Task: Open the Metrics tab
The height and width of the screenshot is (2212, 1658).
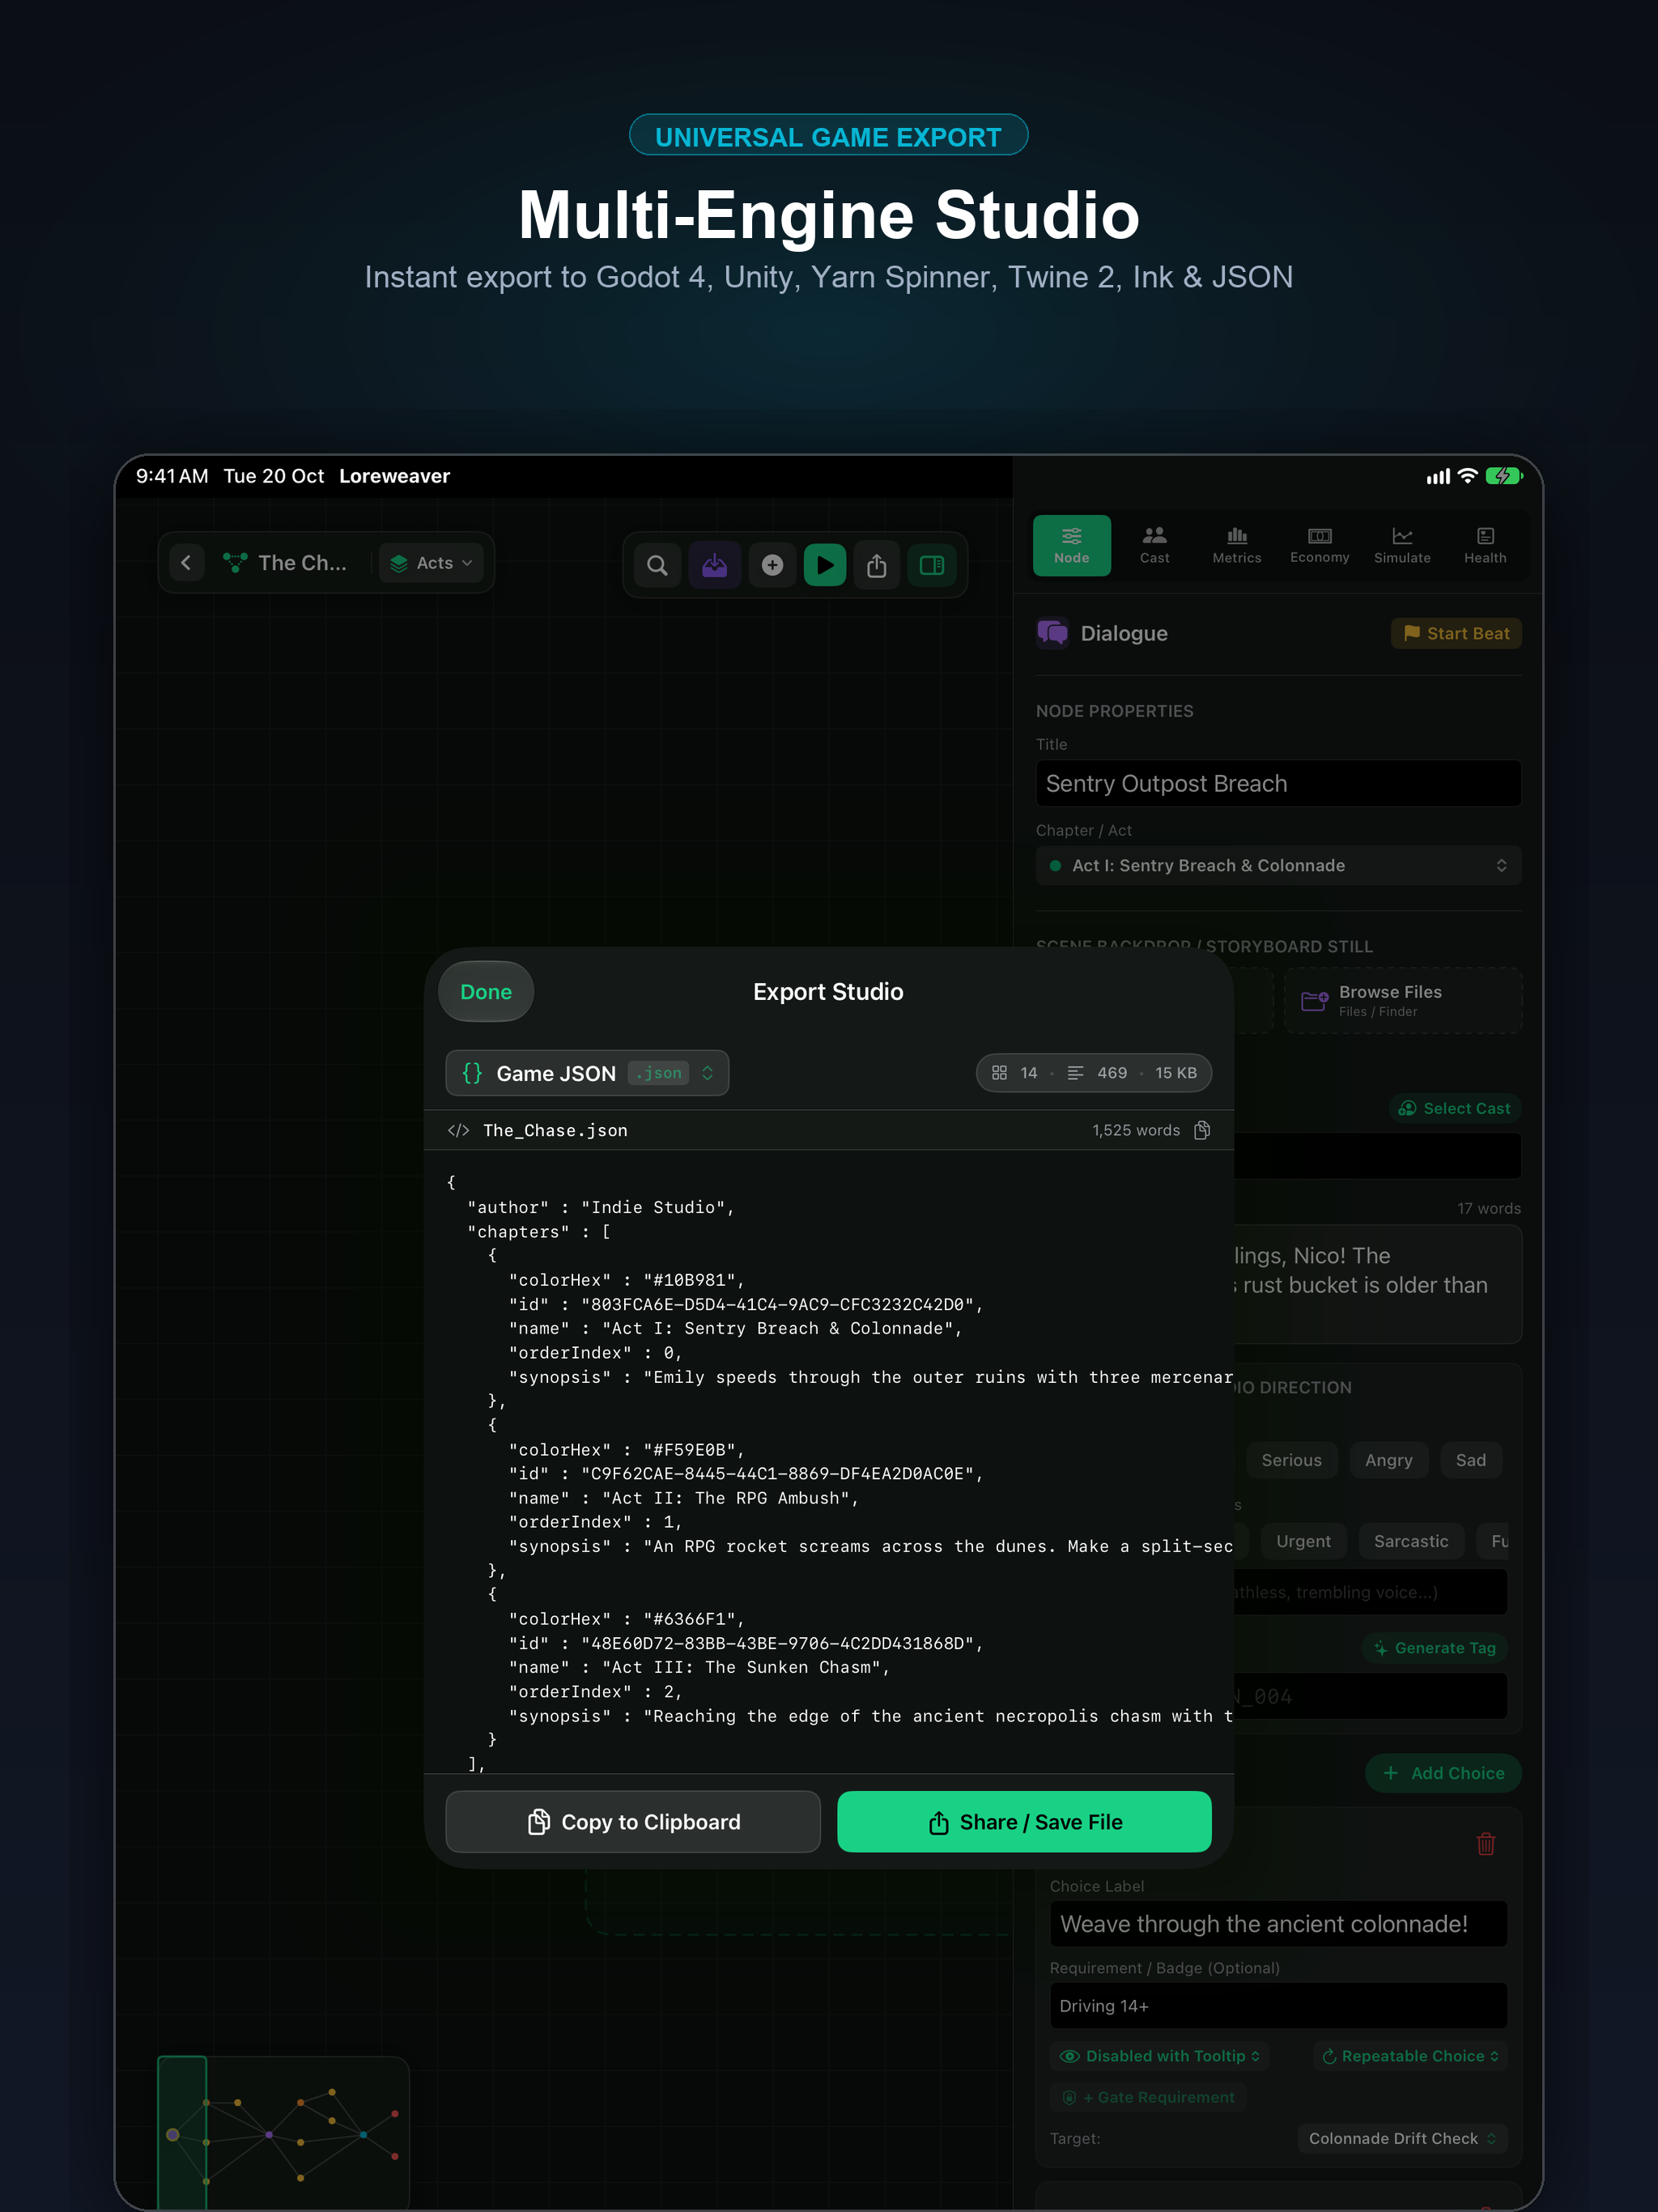Action: 1237,545
